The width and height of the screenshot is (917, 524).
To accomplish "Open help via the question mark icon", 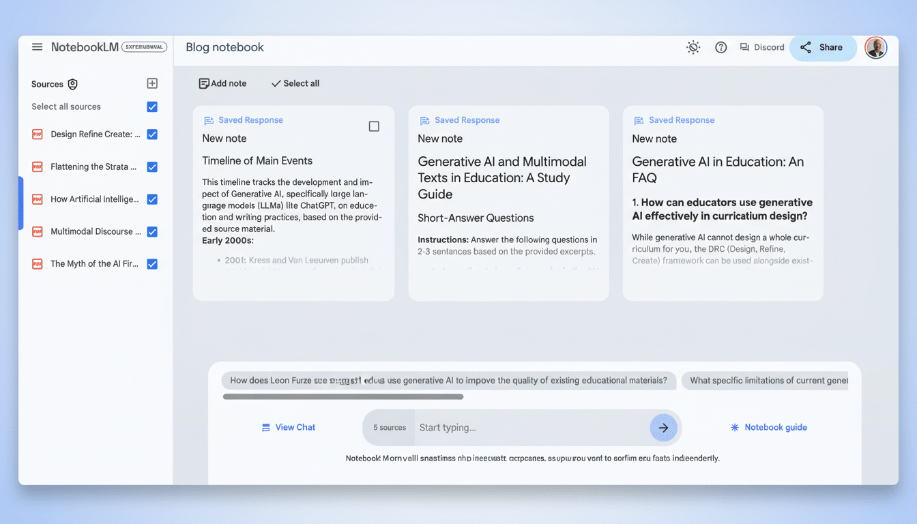I will click(721, 47).
